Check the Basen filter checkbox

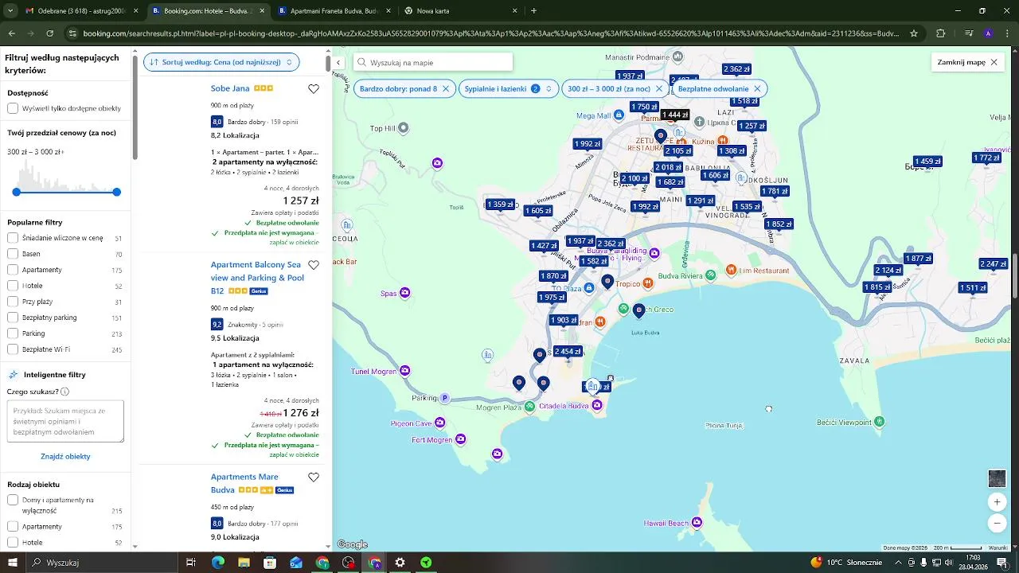[13, 254]
